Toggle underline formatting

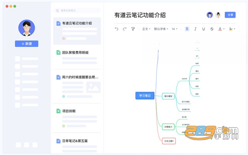(203, 29)
